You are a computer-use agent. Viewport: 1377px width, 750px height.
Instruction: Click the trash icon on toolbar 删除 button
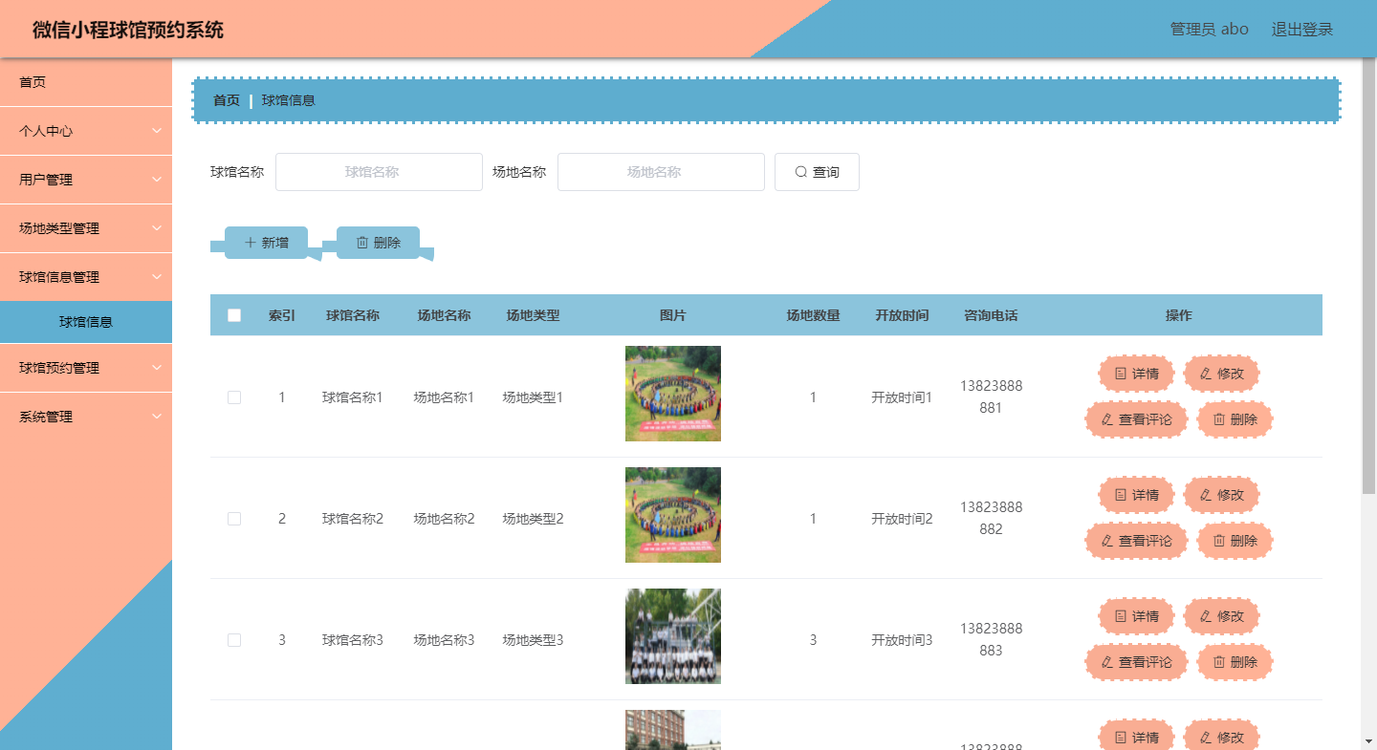pos(362,243)
